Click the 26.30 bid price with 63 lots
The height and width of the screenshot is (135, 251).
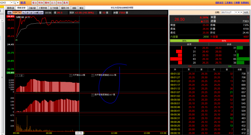coord(205,59)
